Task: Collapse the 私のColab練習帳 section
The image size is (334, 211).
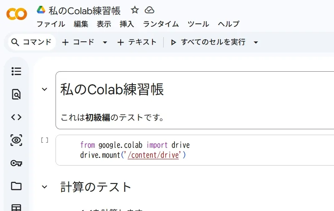Action: click(45, 89)
